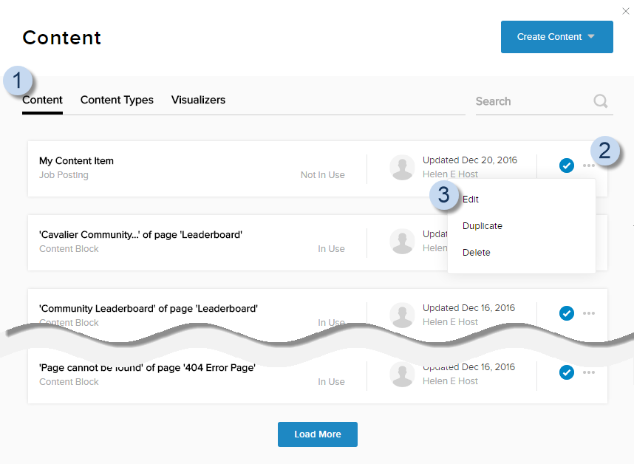Open ellipsis menu for 'Community Leaderboard' item

click(589, 313)
